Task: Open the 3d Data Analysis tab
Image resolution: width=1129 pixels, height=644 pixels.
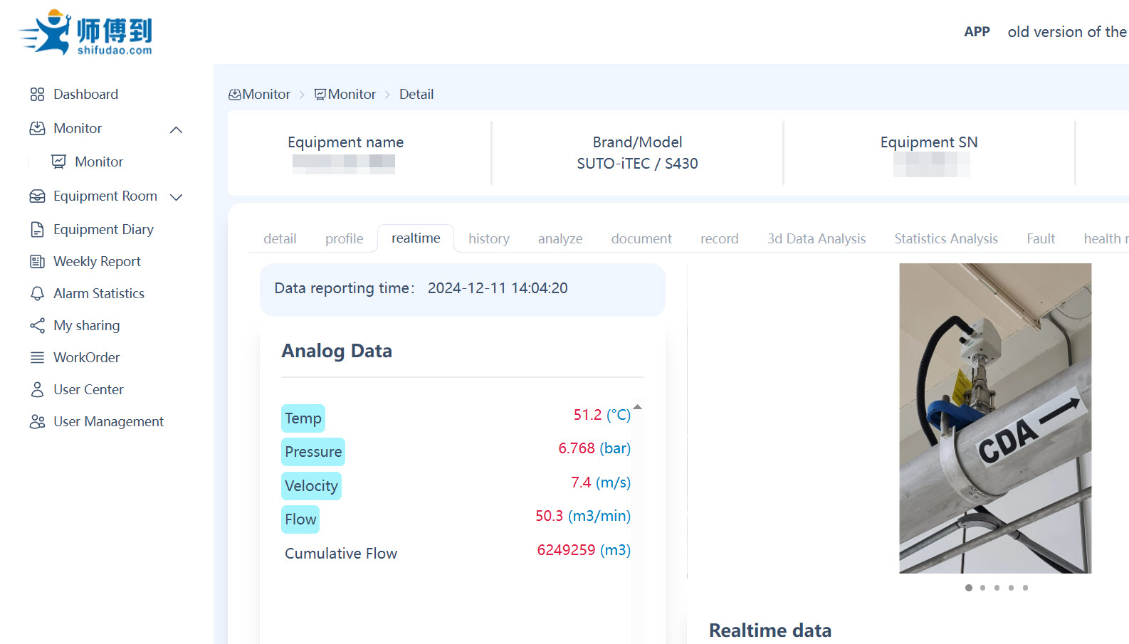Action: 816,238
